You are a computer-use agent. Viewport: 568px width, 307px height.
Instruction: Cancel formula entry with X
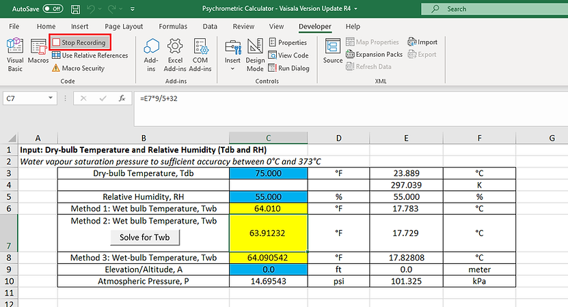point(83,98)
